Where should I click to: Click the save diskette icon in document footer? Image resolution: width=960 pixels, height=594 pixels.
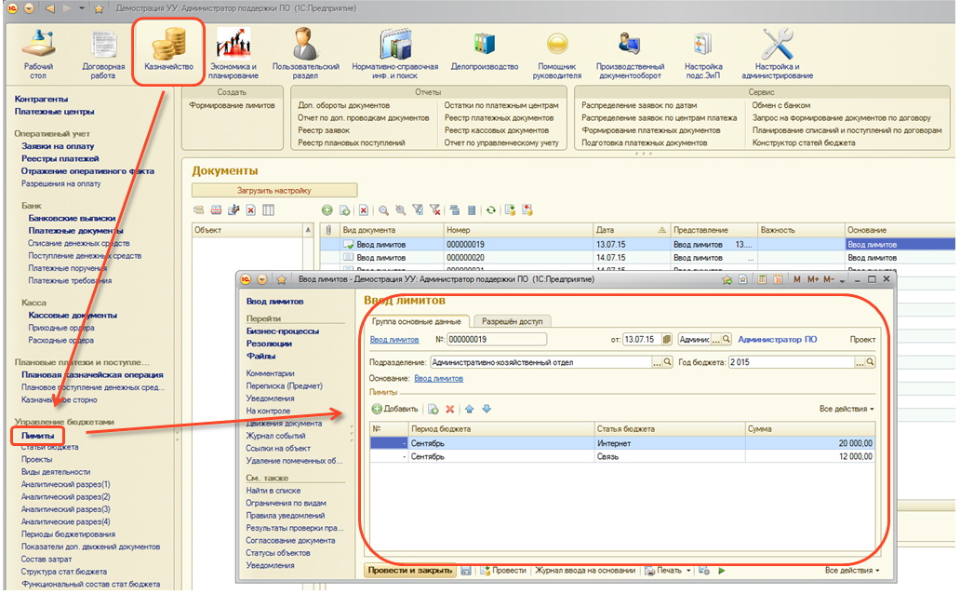tap(466, 570)
